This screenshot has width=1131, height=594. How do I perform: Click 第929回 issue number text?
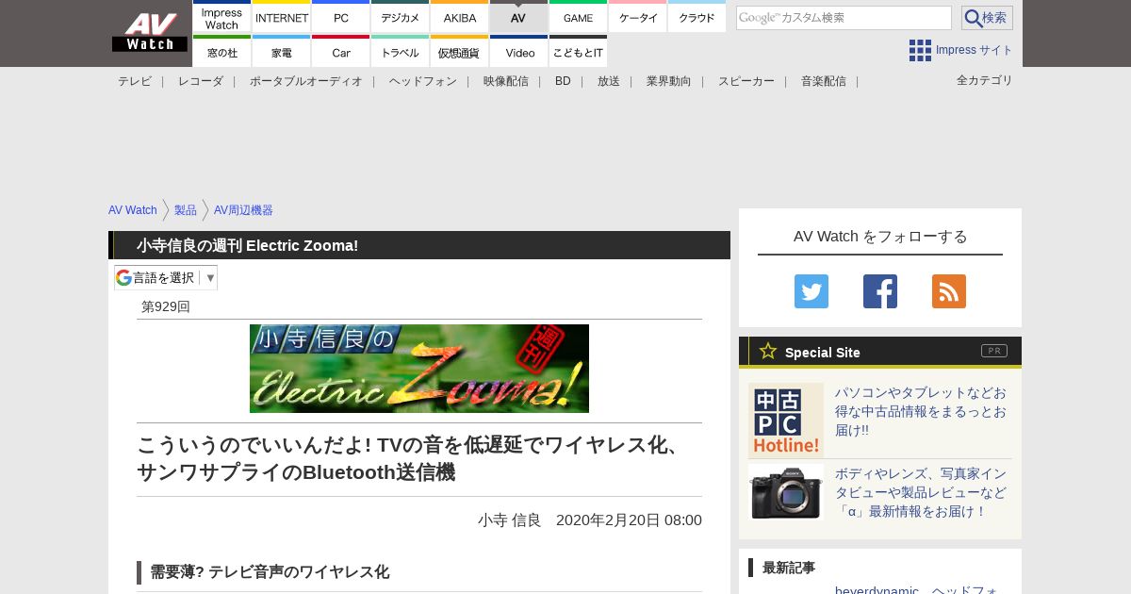166,306
